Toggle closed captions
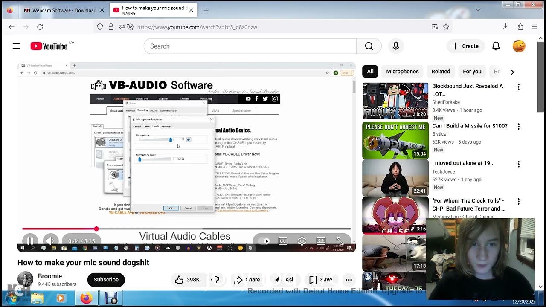The width and height of the screenshot is (546, 307). tap(283, 241)
